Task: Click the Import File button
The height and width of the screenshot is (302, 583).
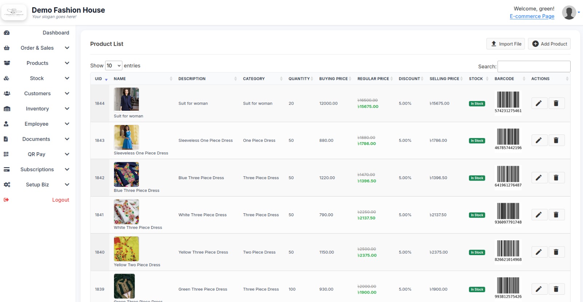Action: pyautogui.click(x=505, y=44)
